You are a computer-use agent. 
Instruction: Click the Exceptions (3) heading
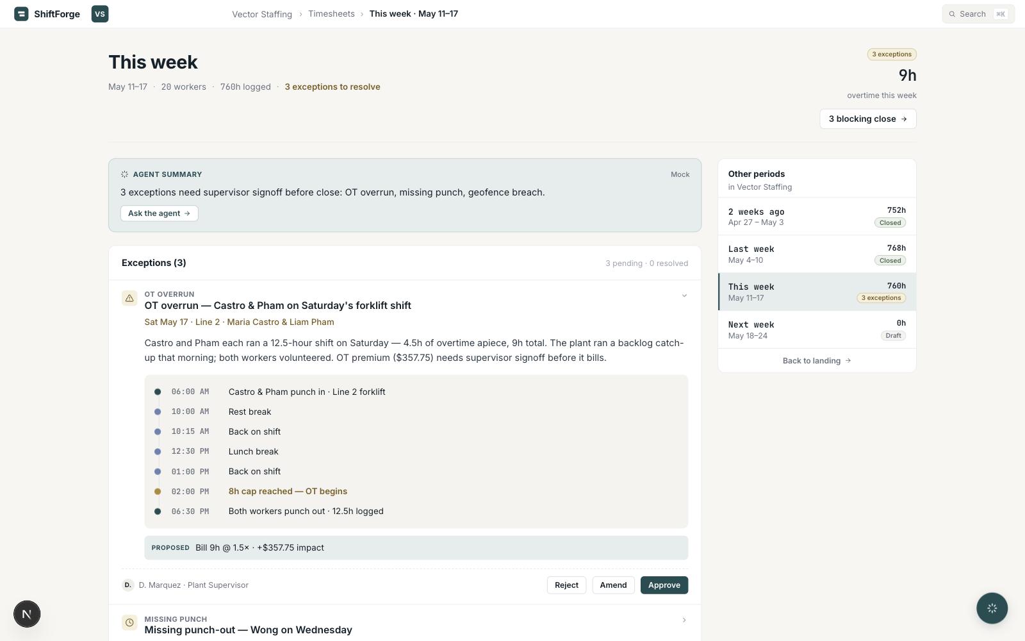pyautogui.click(x=154, y=263)
